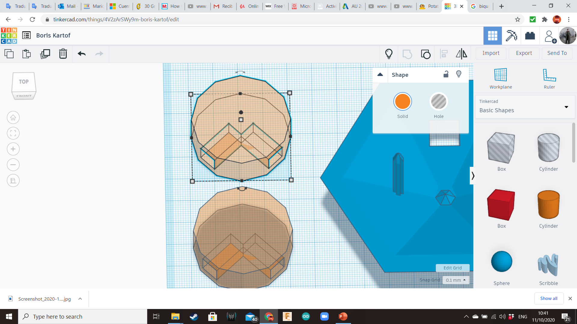Switch to the Hole shape option
The width and height of the screenshot is (577, 324).
(x=438, y=102)
